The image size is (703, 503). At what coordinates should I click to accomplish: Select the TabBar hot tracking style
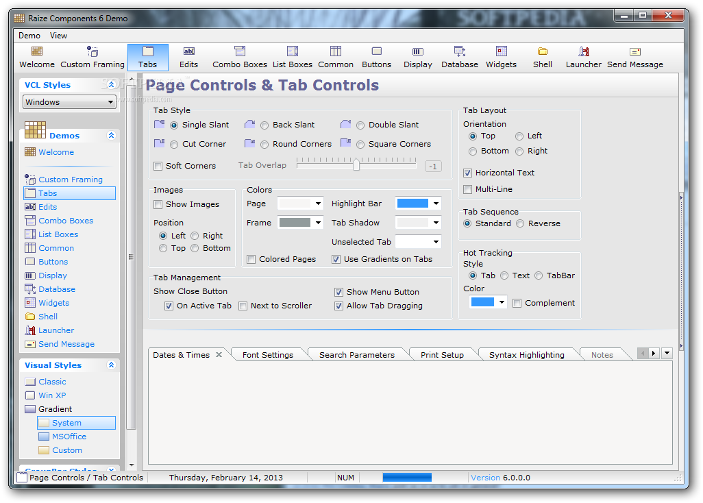[539, 275]
